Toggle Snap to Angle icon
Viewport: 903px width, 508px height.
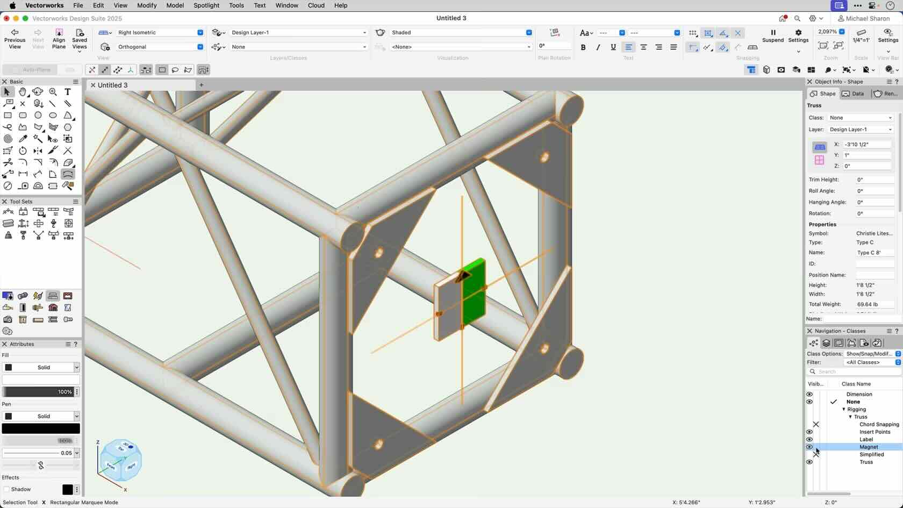tap(723, 33)
